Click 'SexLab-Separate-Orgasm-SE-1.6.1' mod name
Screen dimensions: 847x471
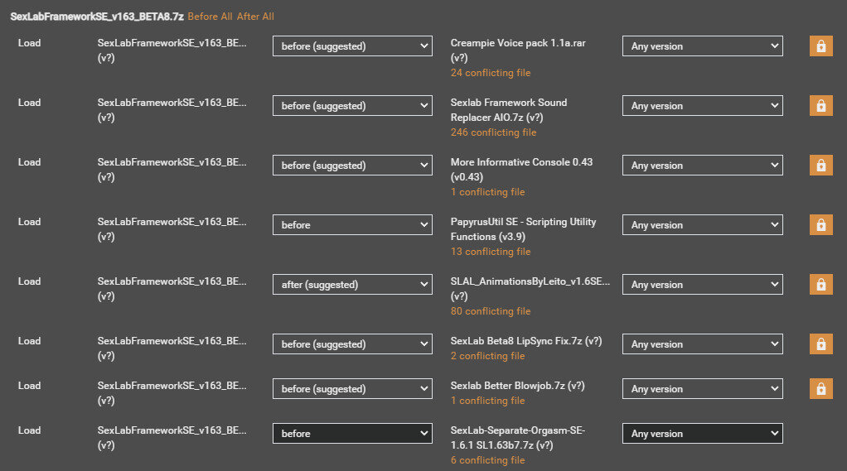click(x=517, y=438)
